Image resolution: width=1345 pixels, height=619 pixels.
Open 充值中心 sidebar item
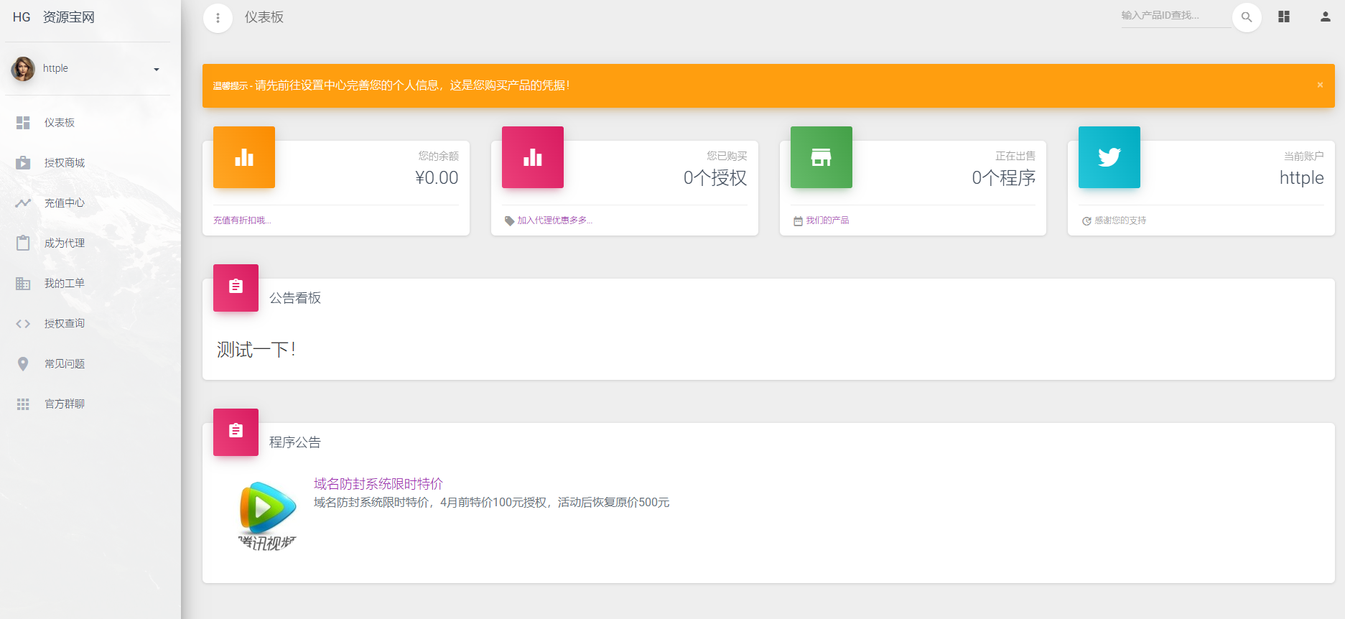[x=65, y=203]
